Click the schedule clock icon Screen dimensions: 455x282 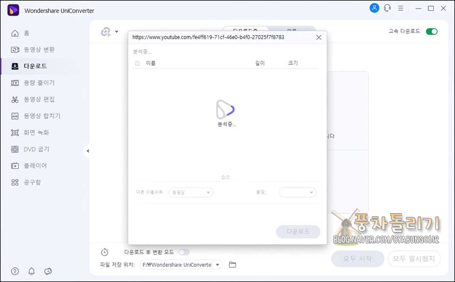[105, 252]
